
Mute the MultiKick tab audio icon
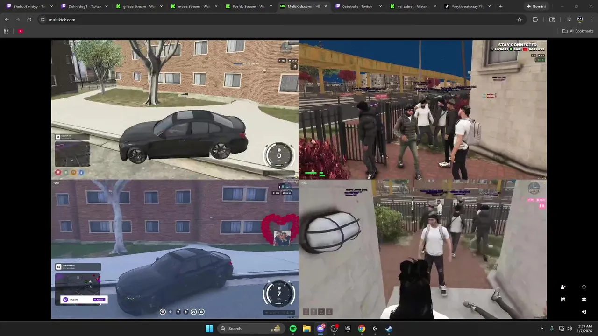[x=318, y=7]
